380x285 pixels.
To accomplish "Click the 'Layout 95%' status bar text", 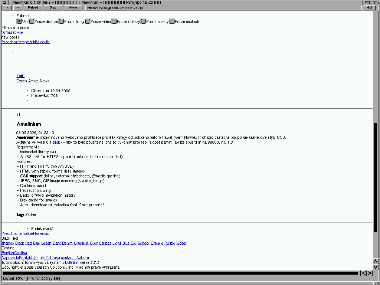I will pos(13,278).
